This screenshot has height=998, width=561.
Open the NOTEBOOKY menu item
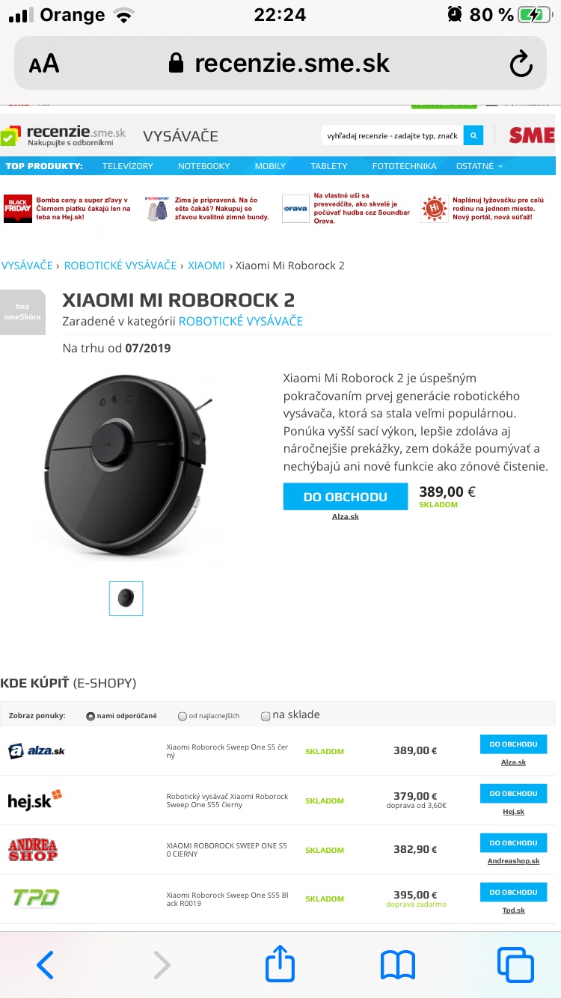(204, 166)
